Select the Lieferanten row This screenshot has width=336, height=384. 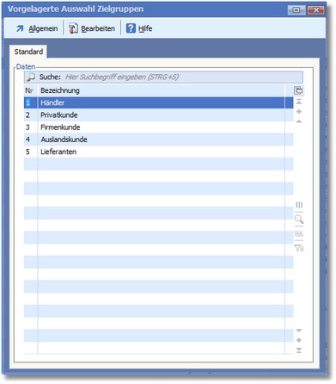click(158, 152)
